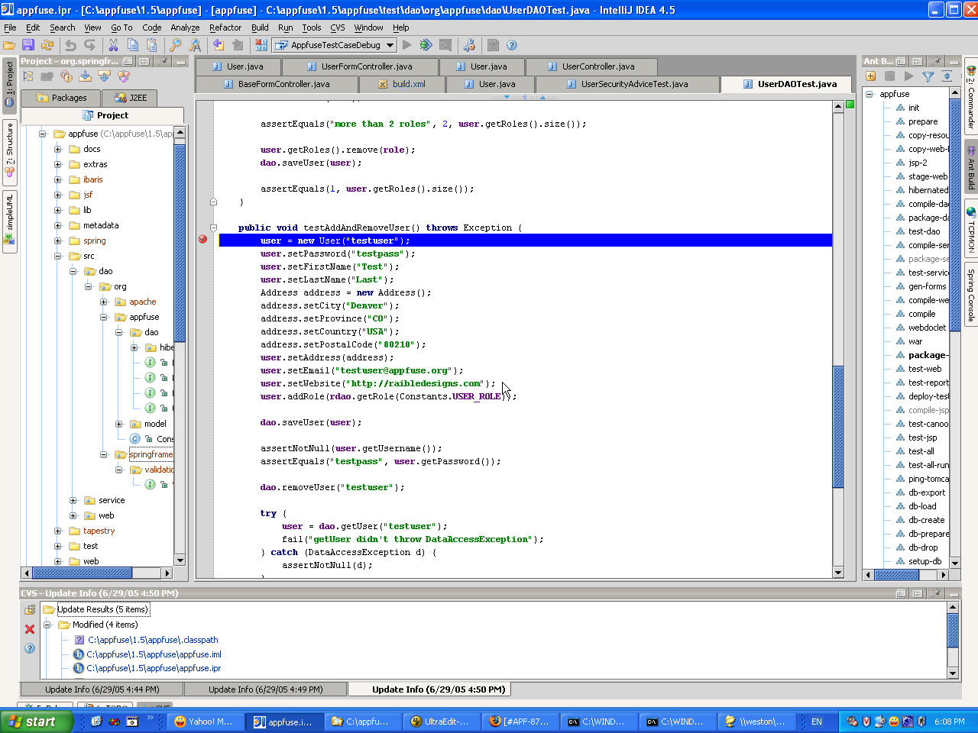978x733 pixels.
Task: Click the Redo toolbar arrow
Action: click(89, 46)
